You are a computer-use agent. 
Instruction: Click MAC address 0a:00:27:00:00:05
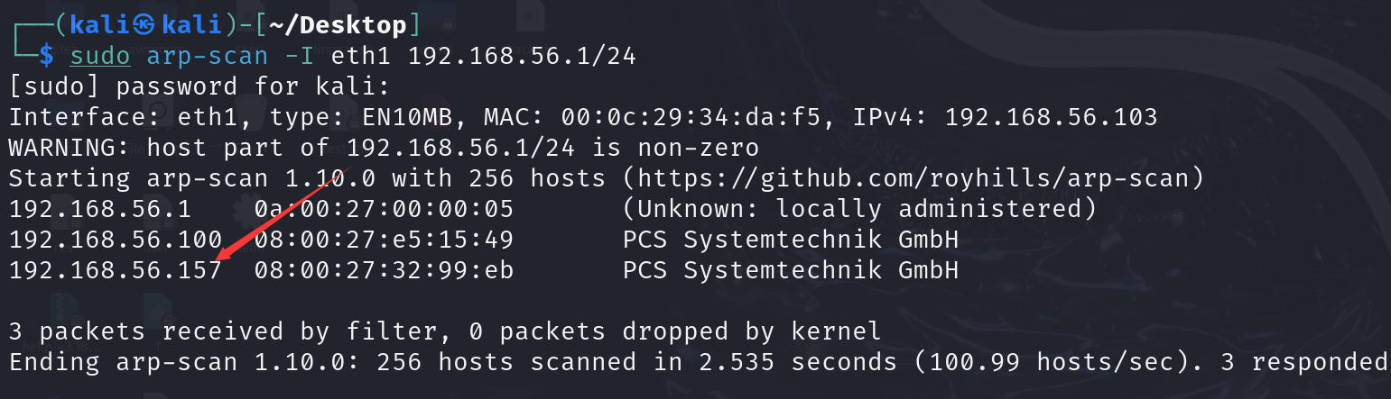coord(384,209)
